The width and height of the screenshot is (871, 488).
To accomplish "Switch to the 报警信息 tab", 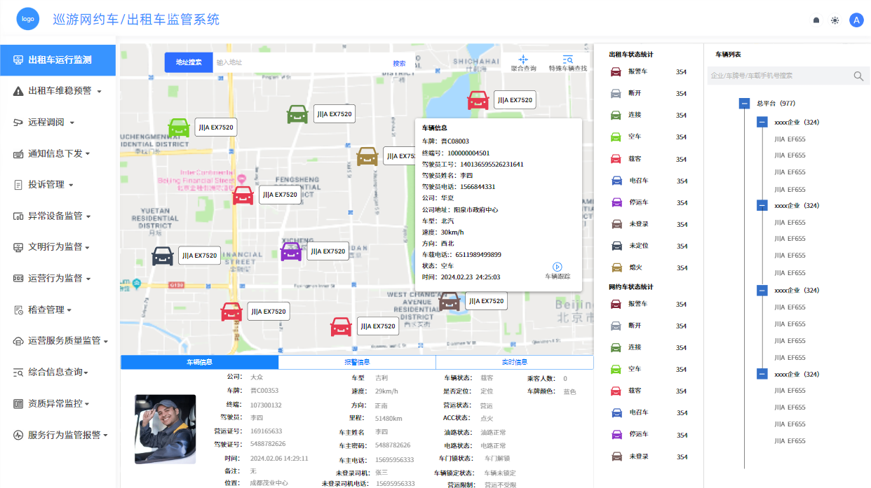I will [x=357, y=362].
